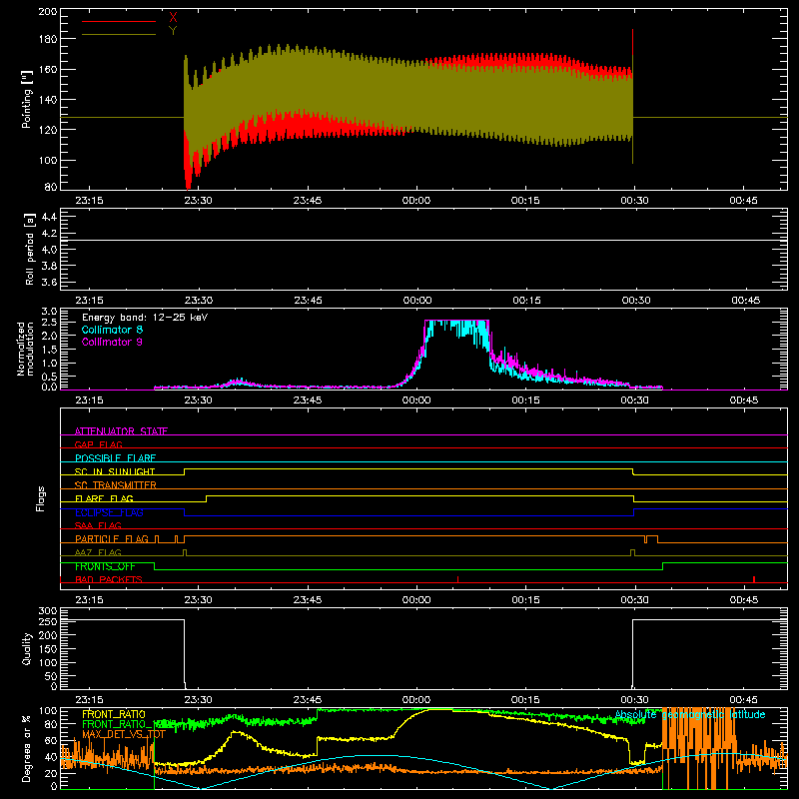Screen dimensions: 799x799
Task: Click the olive Y legend line in Pointing plot
Action: [119, 34]
